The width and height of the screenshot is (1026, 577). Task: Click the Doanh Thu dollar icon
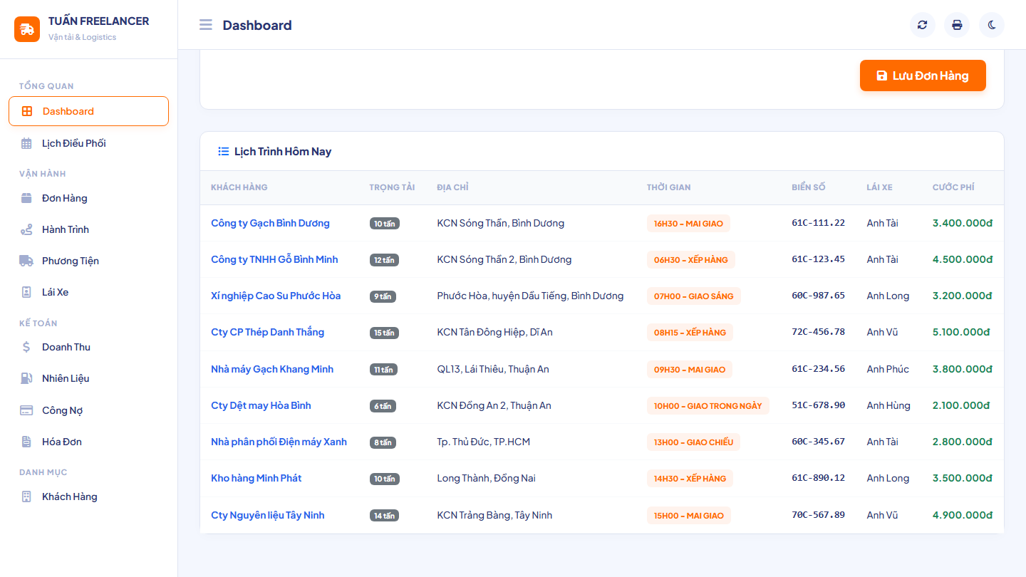(26, 347)
